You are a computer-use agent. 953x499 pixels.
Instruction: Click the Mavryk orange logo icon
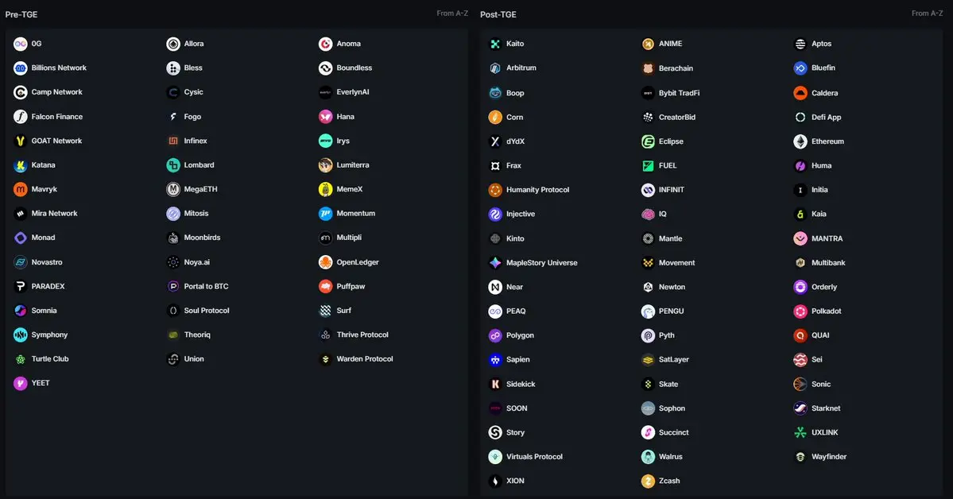click(x=21, y=190)
